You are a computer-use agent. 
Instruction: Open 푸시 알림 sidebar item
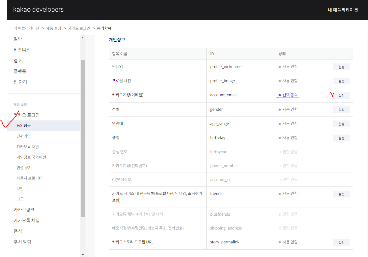point(22,242)
